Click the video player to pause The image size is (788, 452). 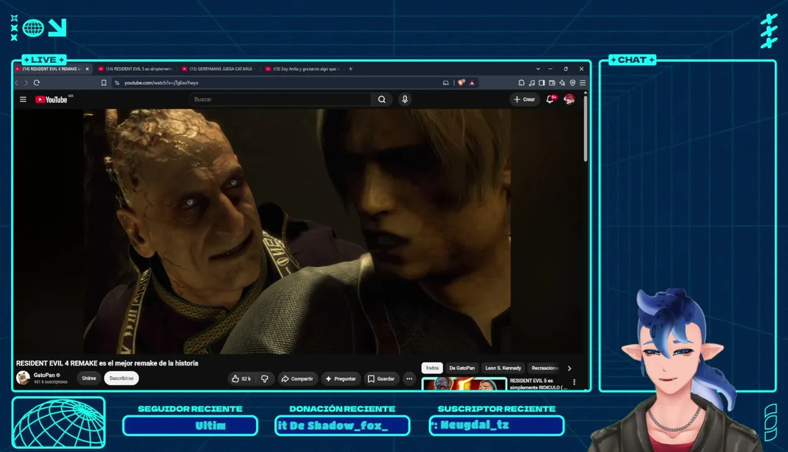[x=297, y=231]
